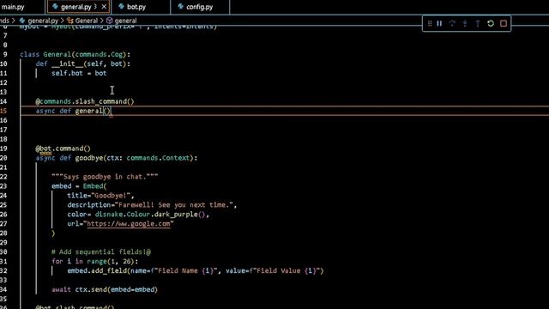The height and width of the screenshot is (309, 549).
Task: Click the debug Step Over icon
Action: (x=452, y=23)
